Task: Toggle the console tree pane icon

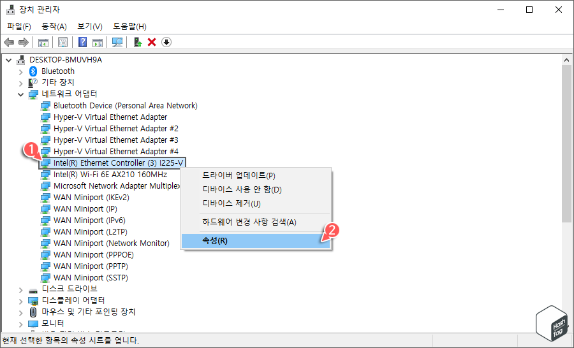Action: [43, 43]
